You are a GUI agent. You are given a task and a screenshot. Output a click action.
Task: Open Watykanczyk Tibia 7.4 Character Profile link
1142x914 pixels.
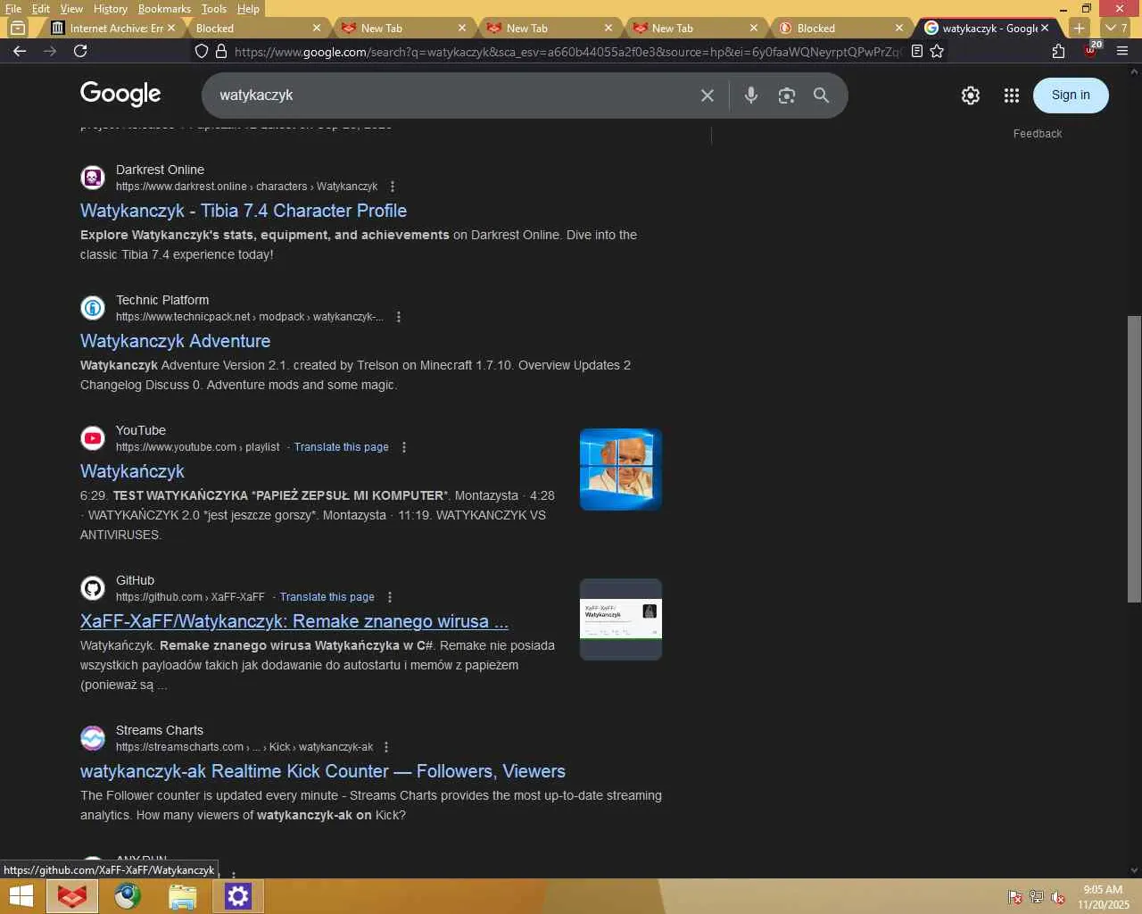pyautogui.click(x=244, y=211)
